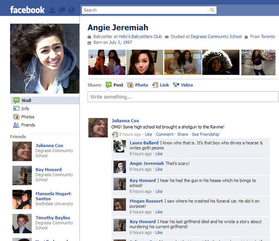This screenshot has width=279, height=241.
Task: Click the Write something box
Action: click(183, 96)
